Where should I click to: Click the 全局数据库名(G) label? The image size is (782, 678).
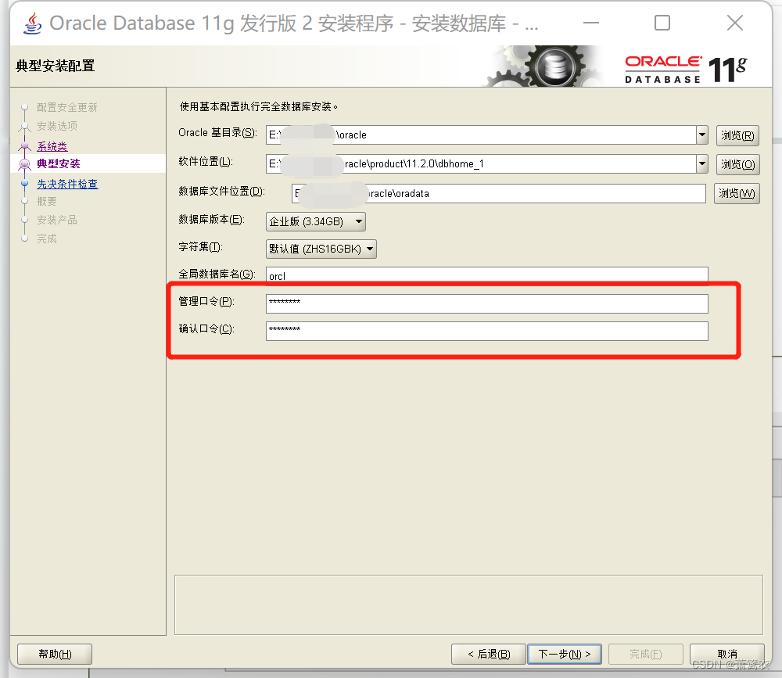[x=217, y=274]
